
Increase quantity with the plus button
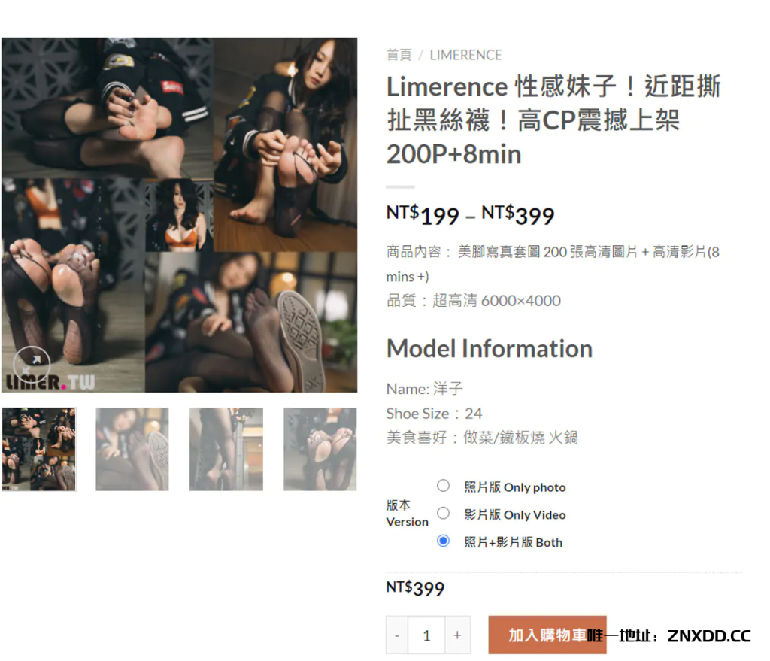point(457,635)
